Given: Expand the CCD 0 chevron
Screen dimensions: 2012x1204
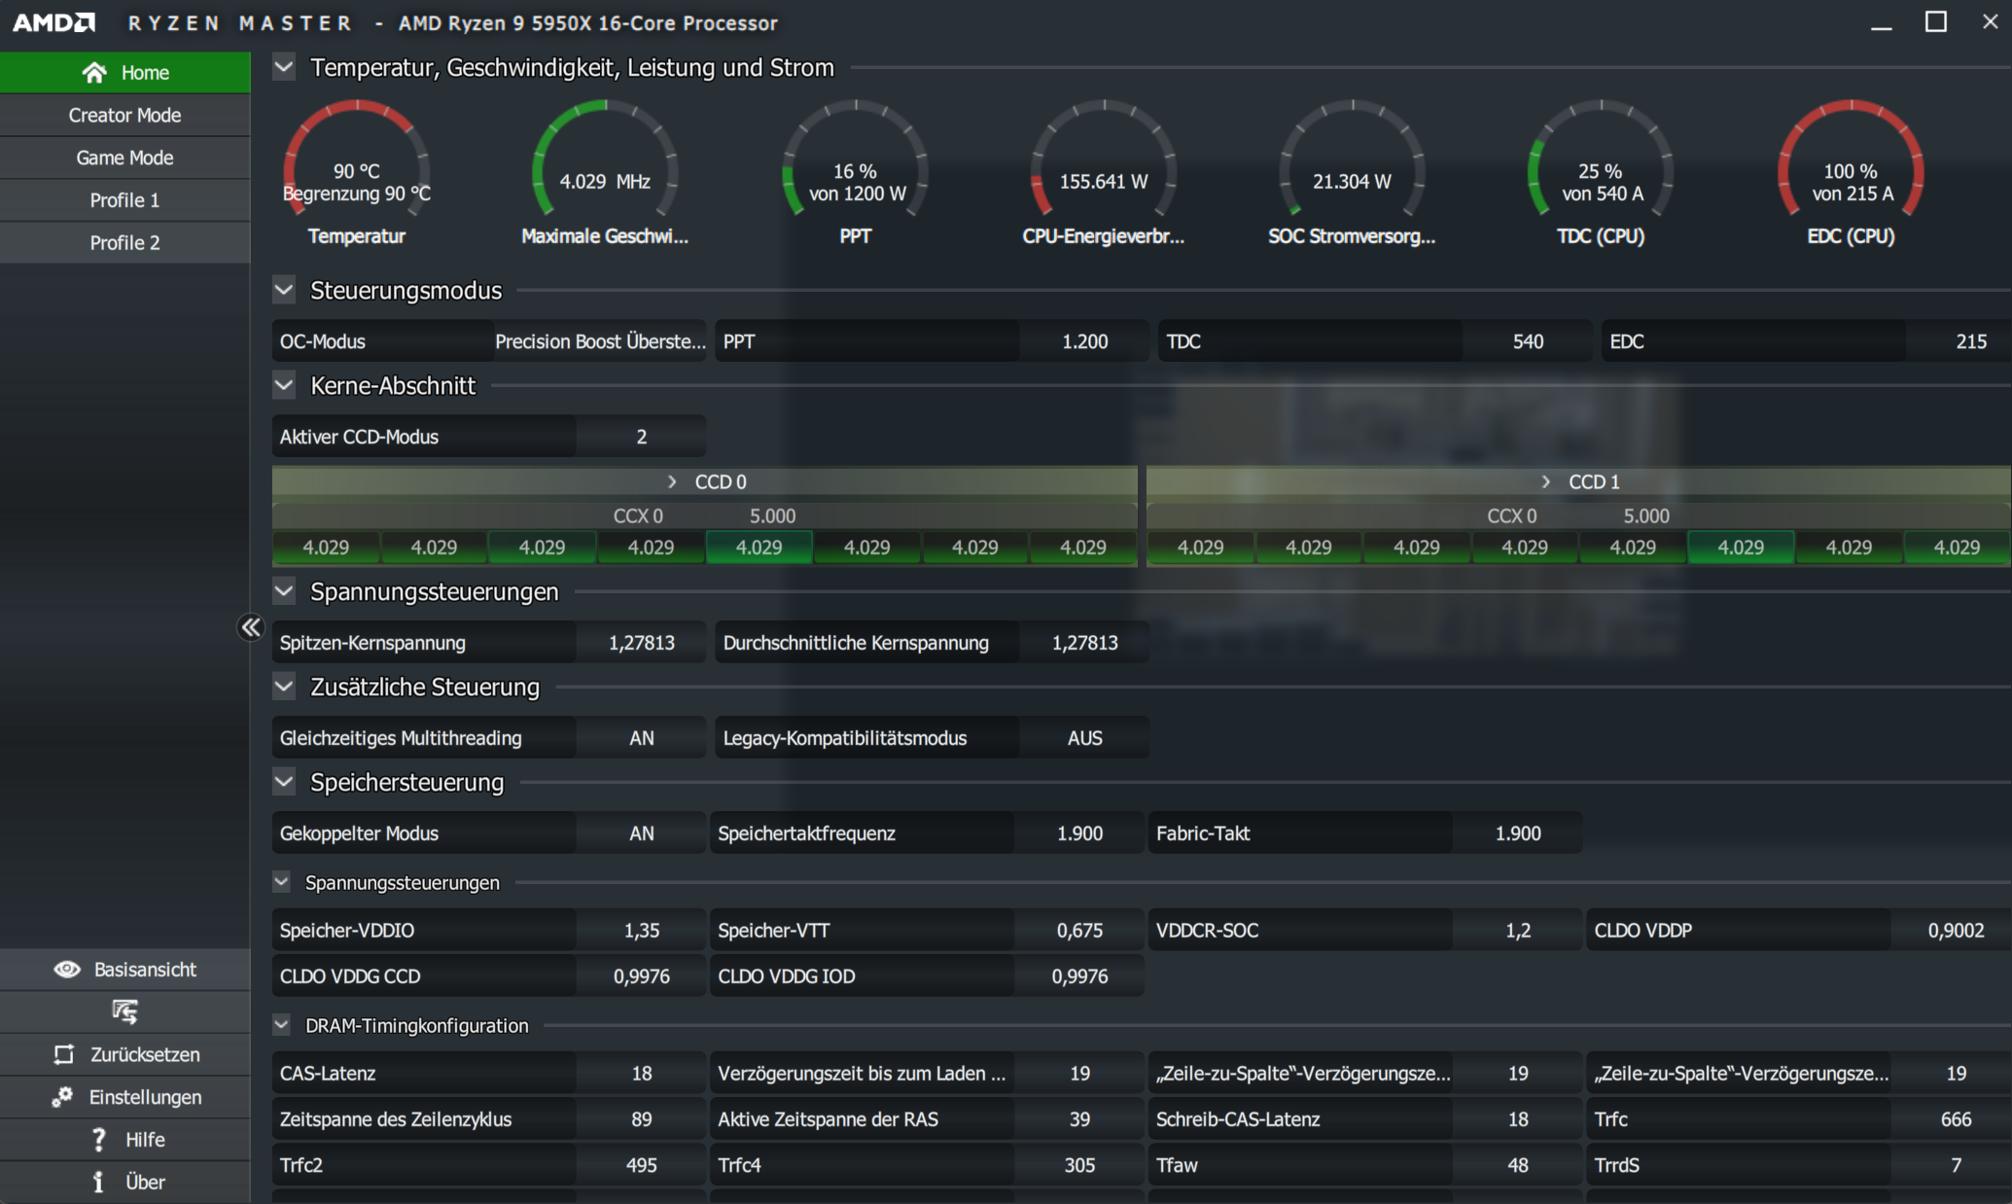Looking at the screenshot, I should (672, 481).
